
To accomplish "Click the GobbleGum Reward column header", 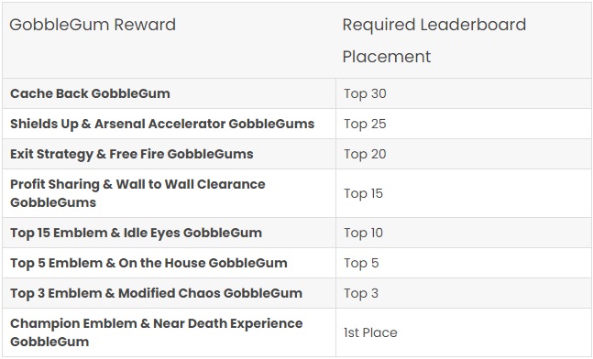I will 93,25.
